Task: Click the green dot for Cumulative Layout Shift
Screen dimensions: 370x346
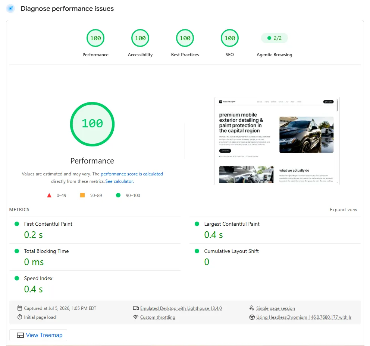Action: click(x=197, y=251)
